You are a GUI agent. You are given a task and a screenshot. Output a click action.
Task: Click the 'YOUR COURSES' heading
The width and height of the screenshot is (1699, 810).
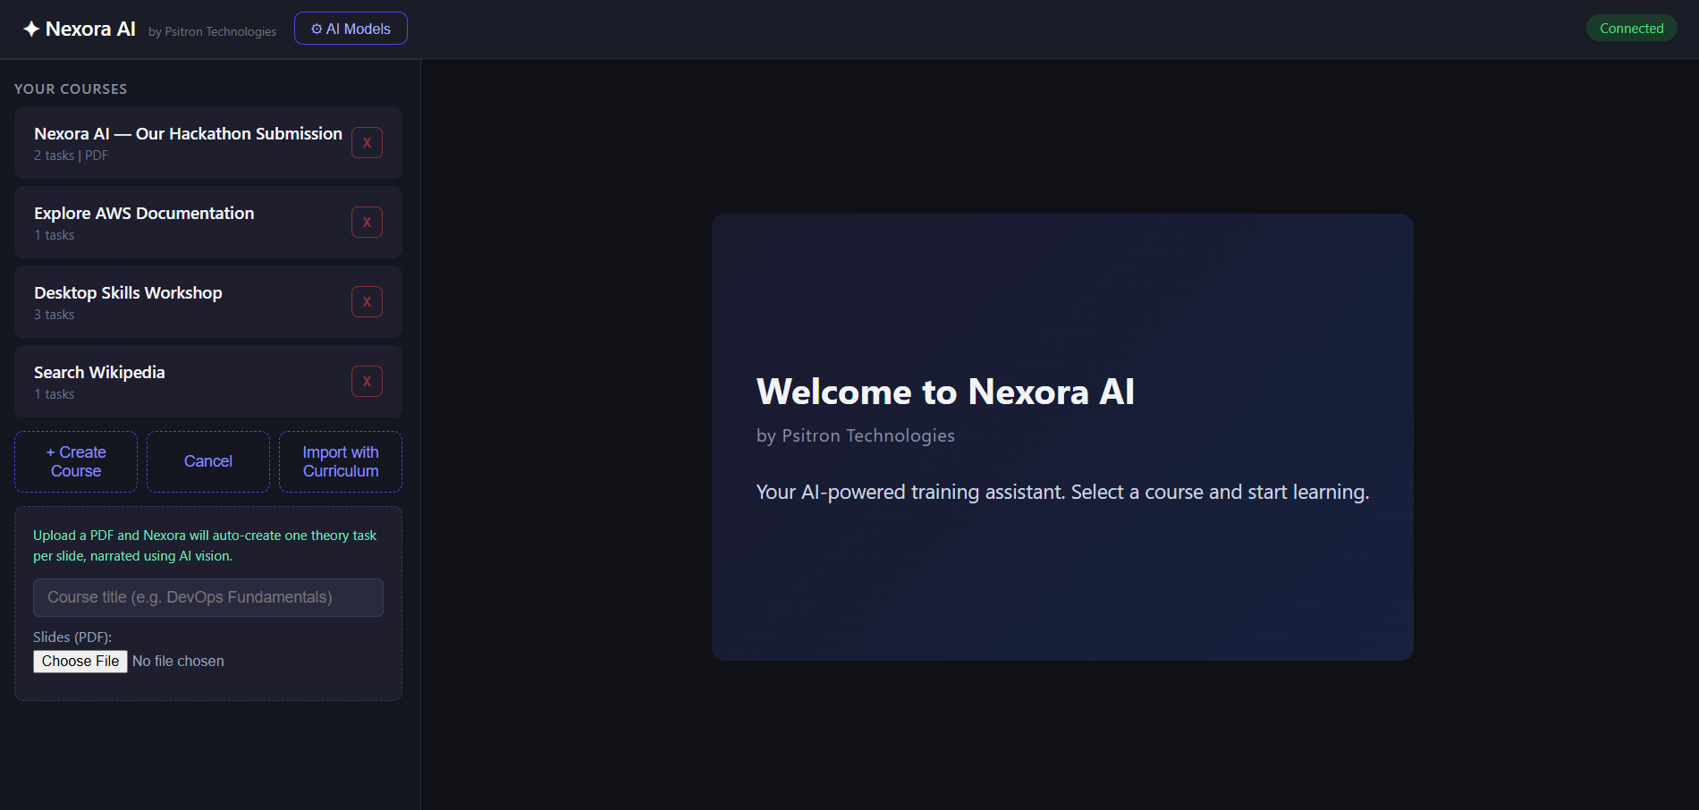coord(71,89)
